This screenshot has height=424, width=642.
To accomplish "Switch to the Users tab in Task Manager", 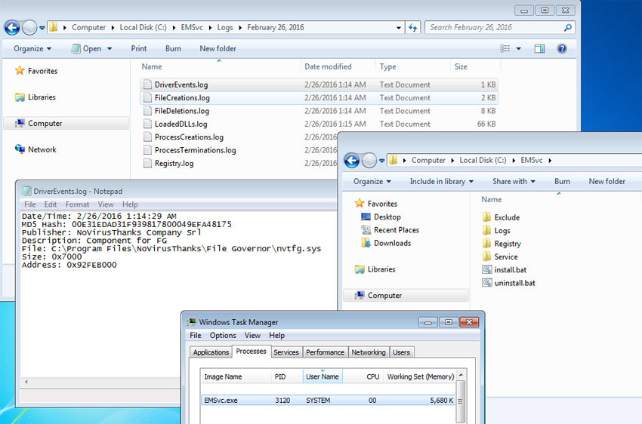I will click(x=401, y=352).
